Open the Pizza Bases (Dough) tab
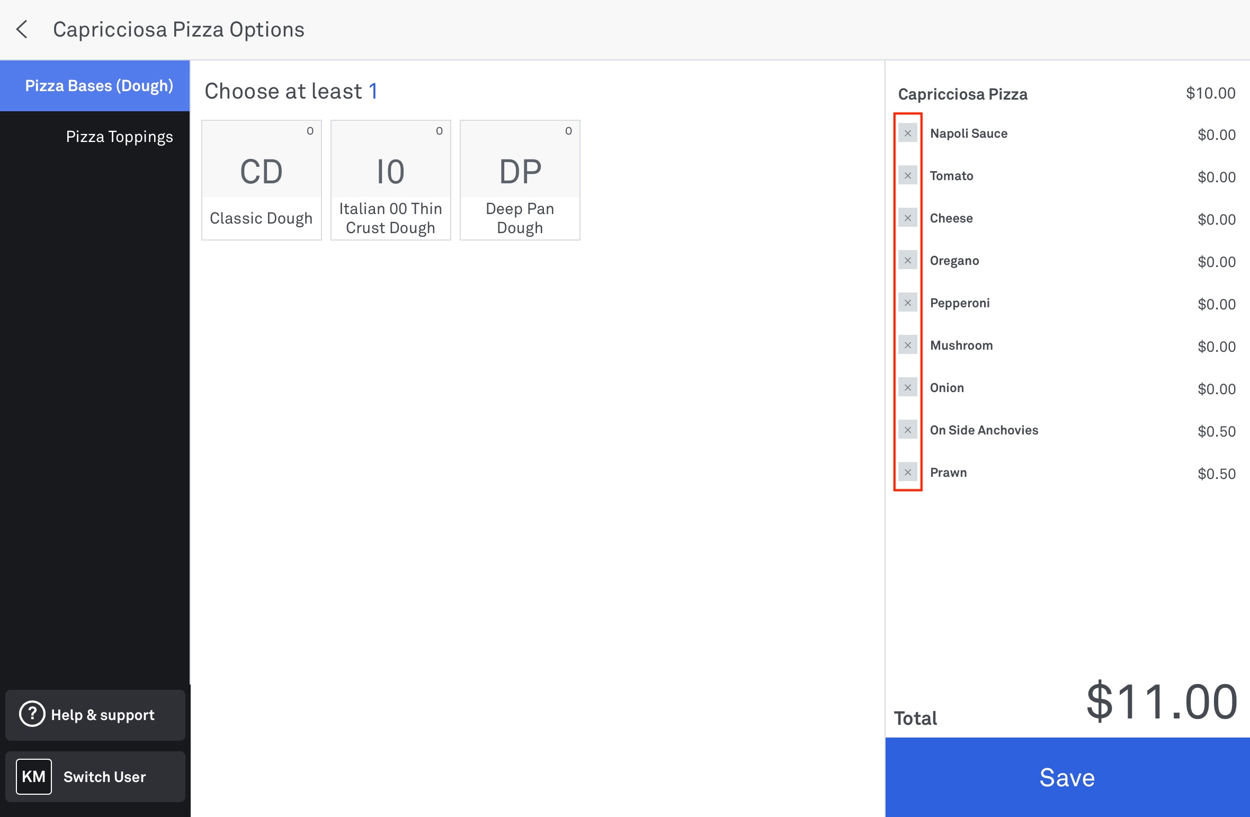 coord(95,86)
